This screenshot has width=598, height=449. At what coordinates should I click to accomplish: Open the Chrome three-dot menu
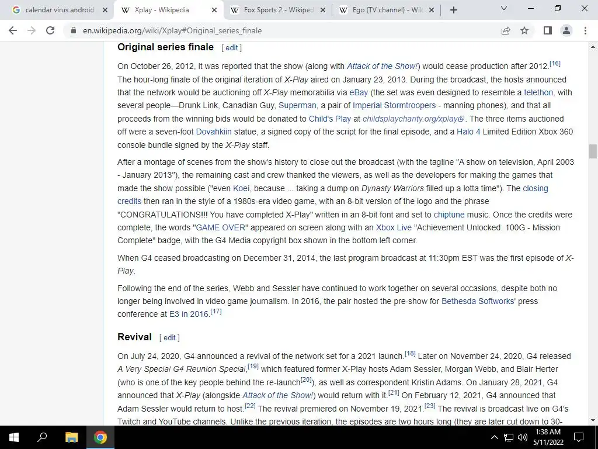point(585,30)
